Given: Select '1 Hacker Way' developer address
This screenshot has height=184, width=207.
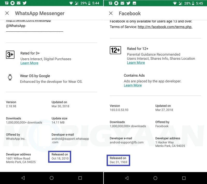Looking at the screenshot, I should pyautogui.click(x=165, y=142).
